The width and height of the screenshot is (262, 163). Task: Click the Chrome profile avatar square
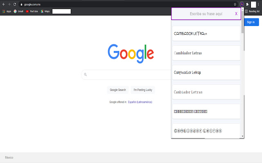(253, 4)
